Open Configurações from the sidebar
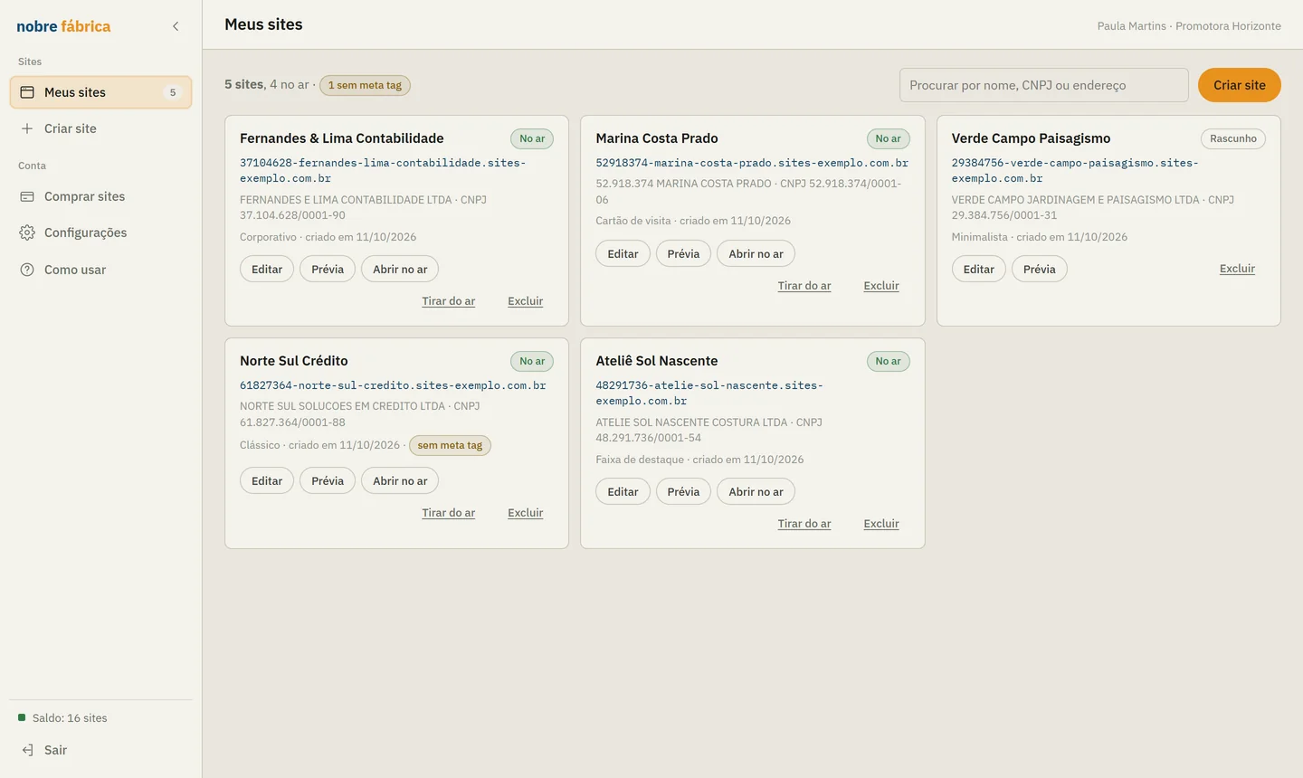The height and width of the screenshot is (778, 1303). pos(100,232)
